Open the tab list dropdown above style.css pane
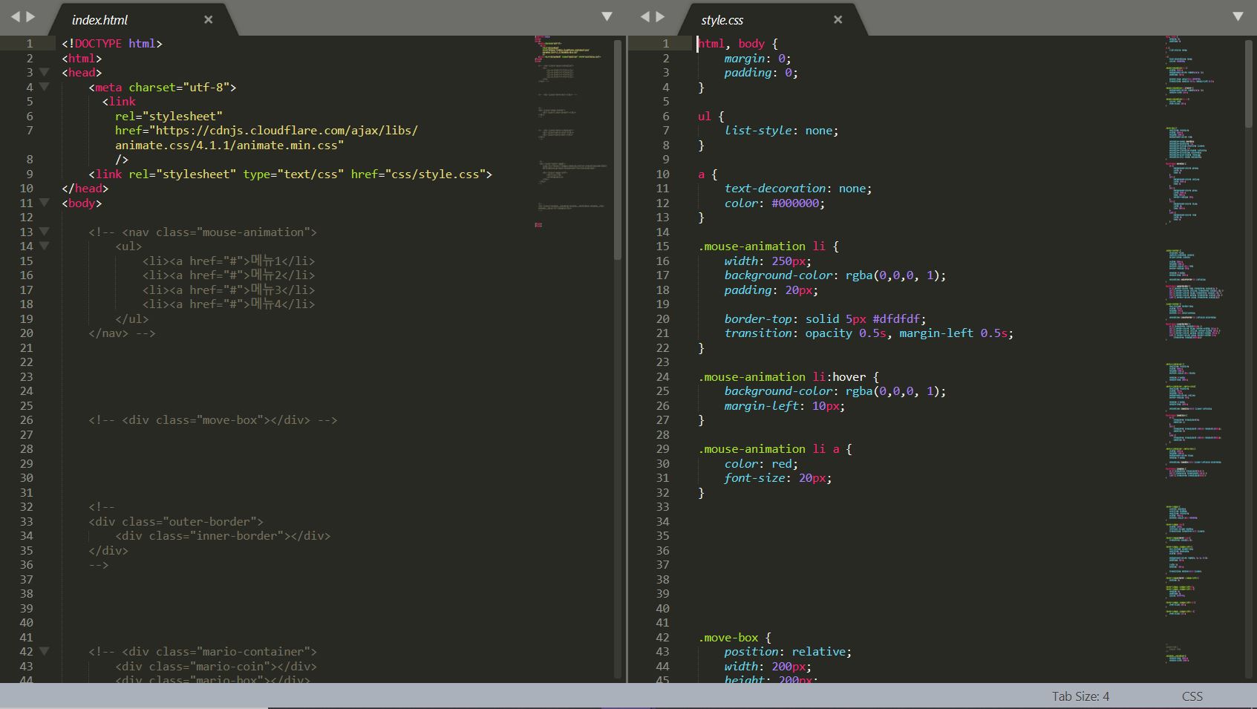The image size is (1257, 709). (x=1238, y=16)
